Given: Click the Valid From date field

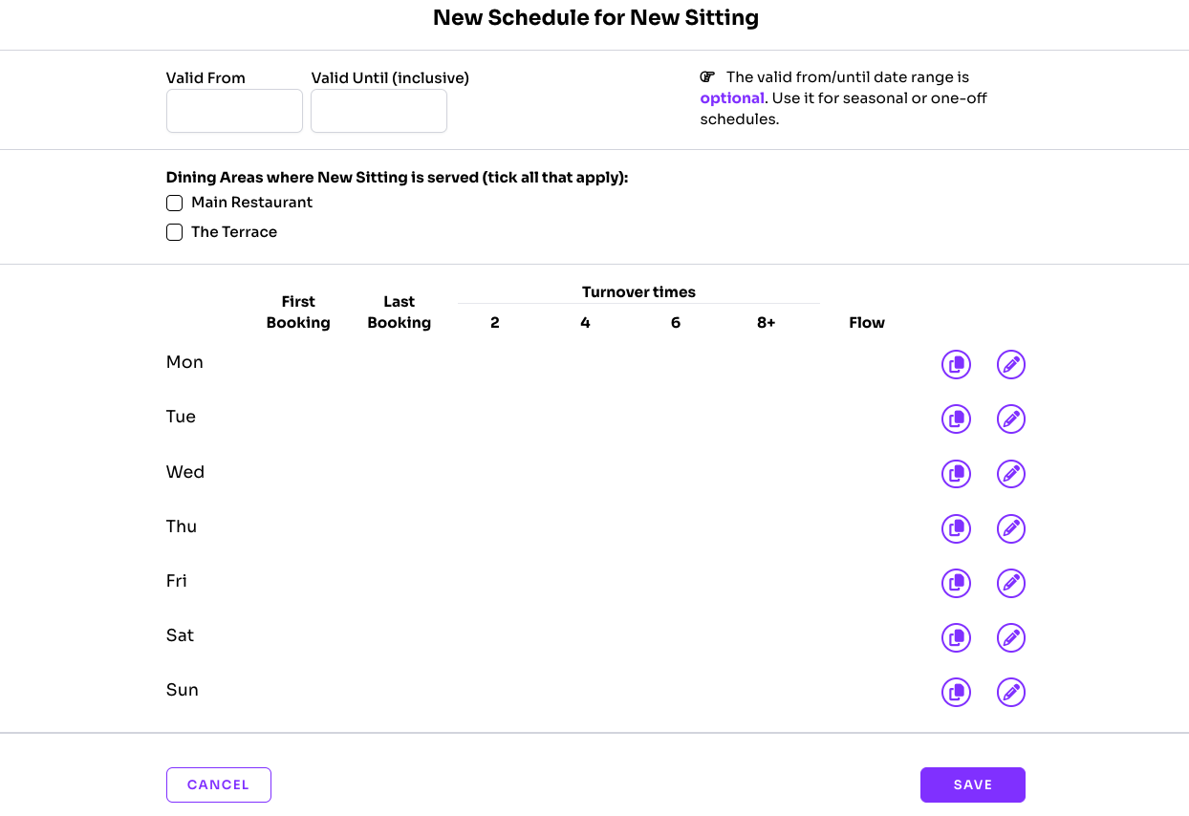Looking at the screenshot, I should [x=234, y=111].
